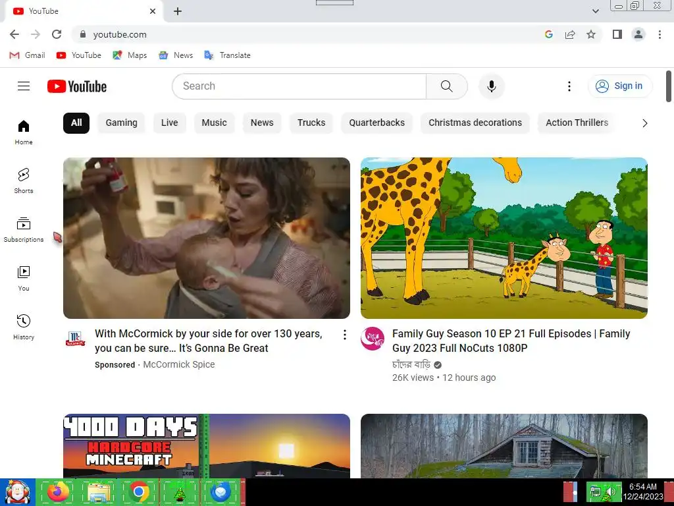
Task: Click the share page icon in address bar
Action: 570,34
